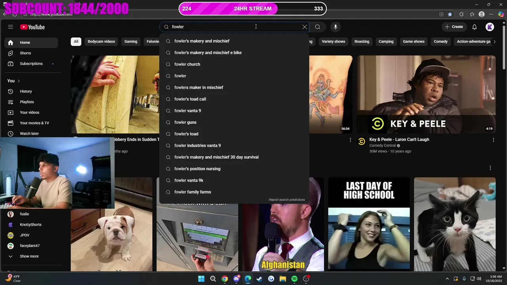Open Edge Copilot icon
Viewport: 507px width, 285px height.
[501, 14]
